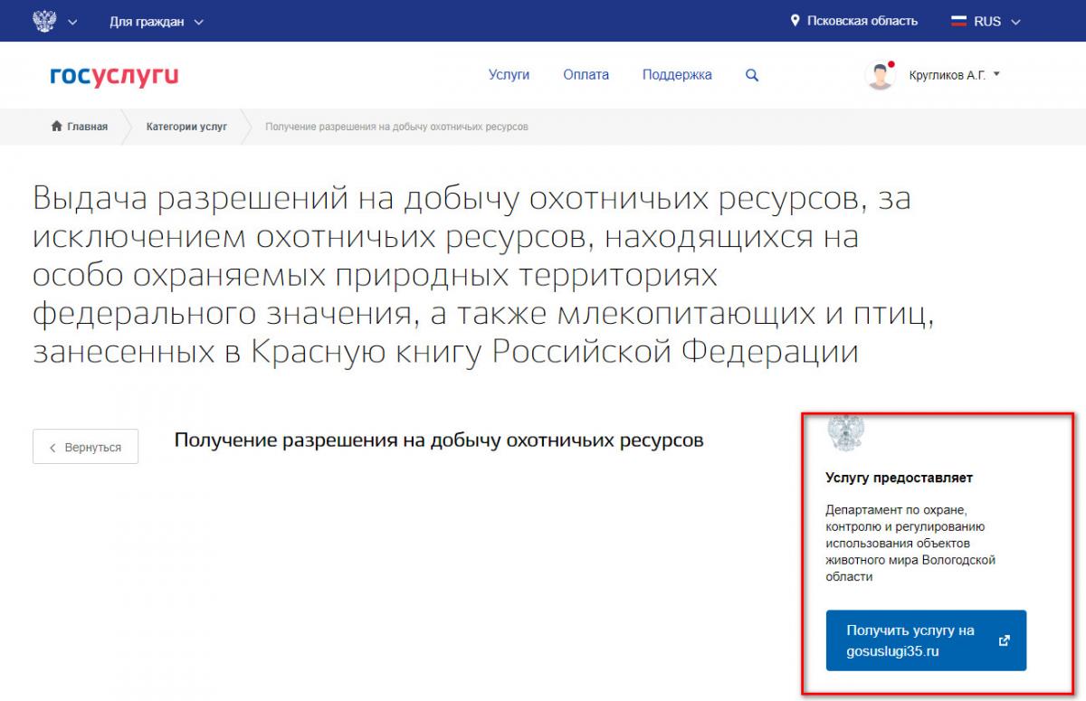1086x701 pixels.
Task: Click the home icon in breadcrumbs
Action: (57, 127)
